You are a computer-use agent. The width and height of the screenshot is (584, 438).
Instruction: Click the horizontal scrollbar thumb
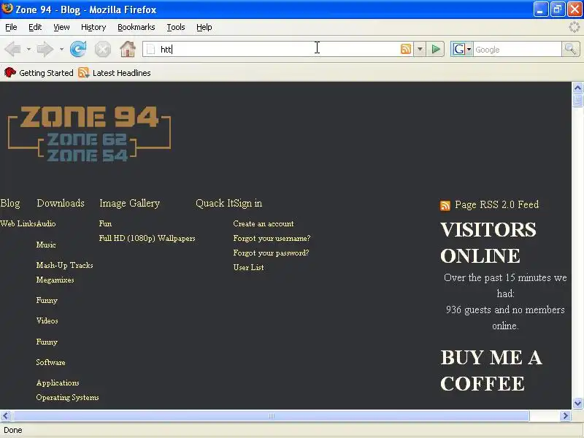click(271, 415)
